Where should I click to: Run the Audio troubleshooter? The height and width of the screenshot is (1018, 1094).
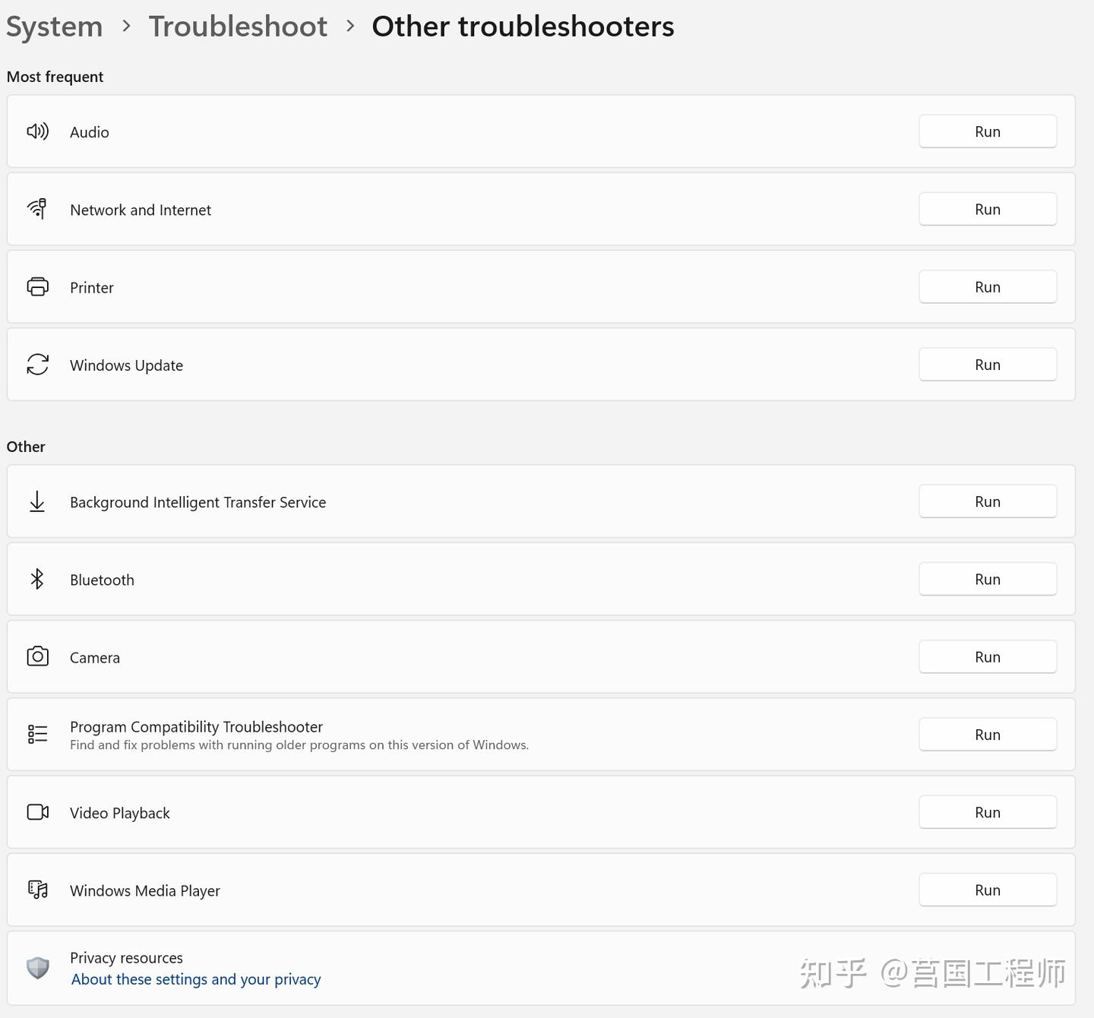[x=988, y=131]
